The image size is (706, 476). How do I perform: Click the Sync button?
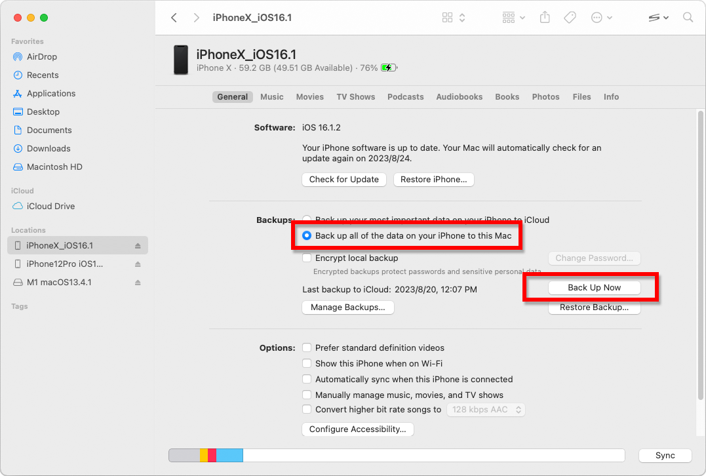(x=665, y=455)
